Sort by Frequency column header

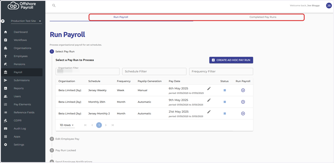click(124, 81)
